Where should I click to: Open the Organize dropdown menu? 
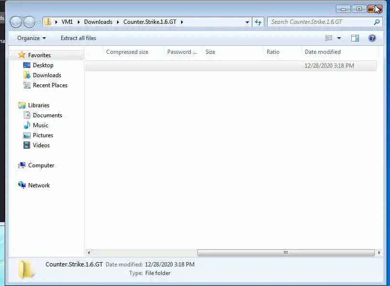pos(32,38)
